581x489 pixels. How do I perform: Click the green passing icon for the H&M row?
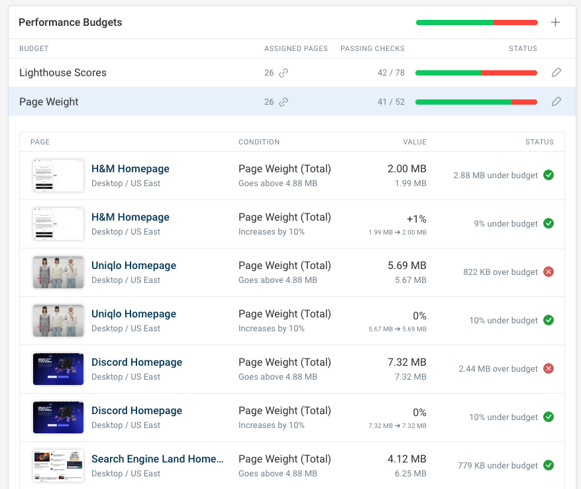tap(549, 175)
